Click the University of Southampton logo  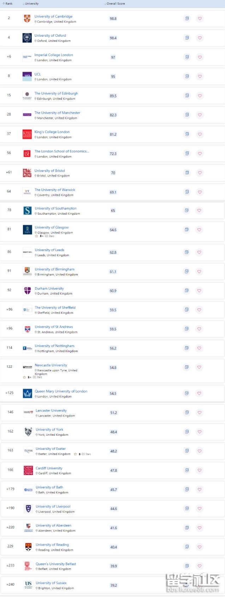tap(28, 211)
